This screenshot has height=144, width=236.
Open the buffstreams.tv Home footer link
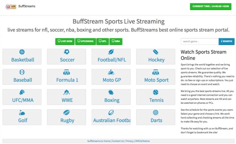(99, 141)
